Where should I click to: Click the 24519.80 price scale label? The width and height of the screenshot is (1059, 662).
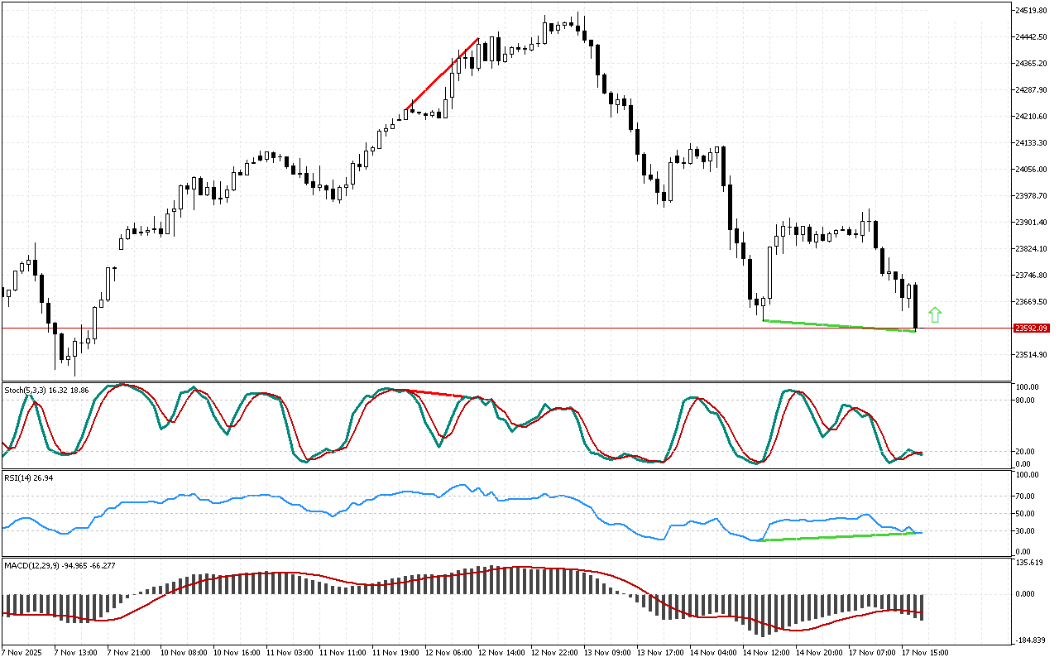(x=1031, y=11)
